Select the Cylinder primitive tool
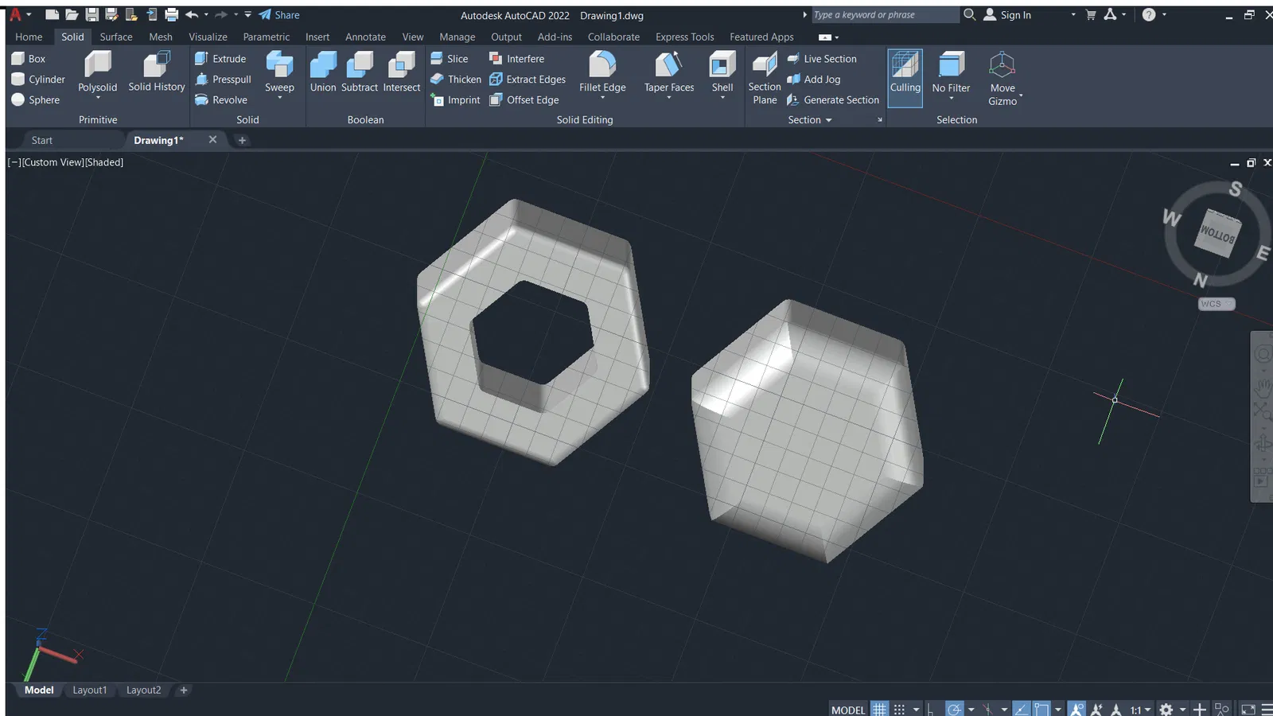The height and width of the screenshot is (716, 1273). (x=38, y=80)
